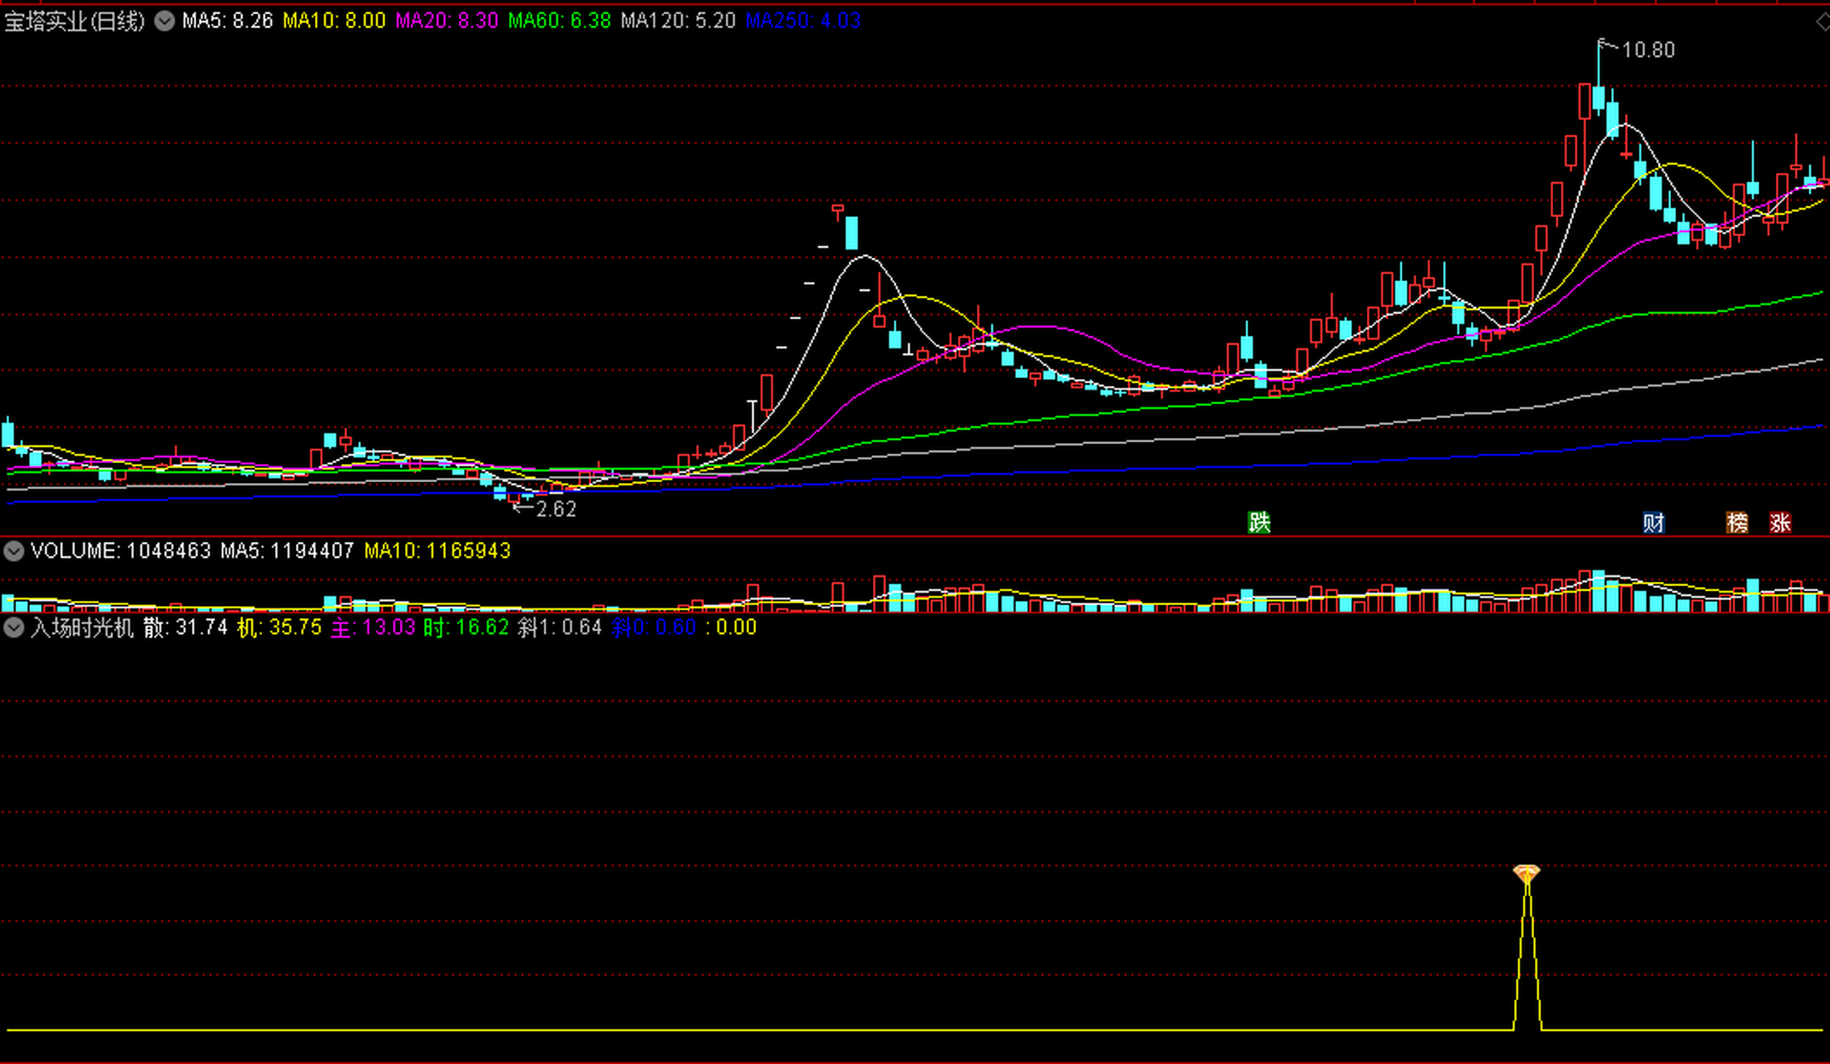Click the 2.62 low price annotation
The height and width of the screenshot is (1064, 1830).
click(x=556, y=509)
